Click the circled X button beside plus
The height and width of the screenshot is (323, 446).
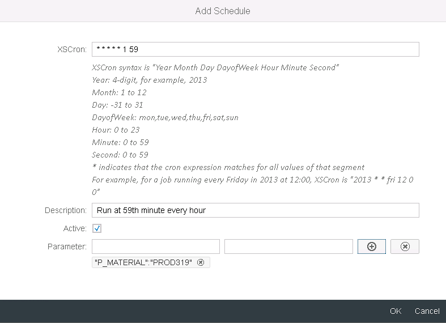405,246
